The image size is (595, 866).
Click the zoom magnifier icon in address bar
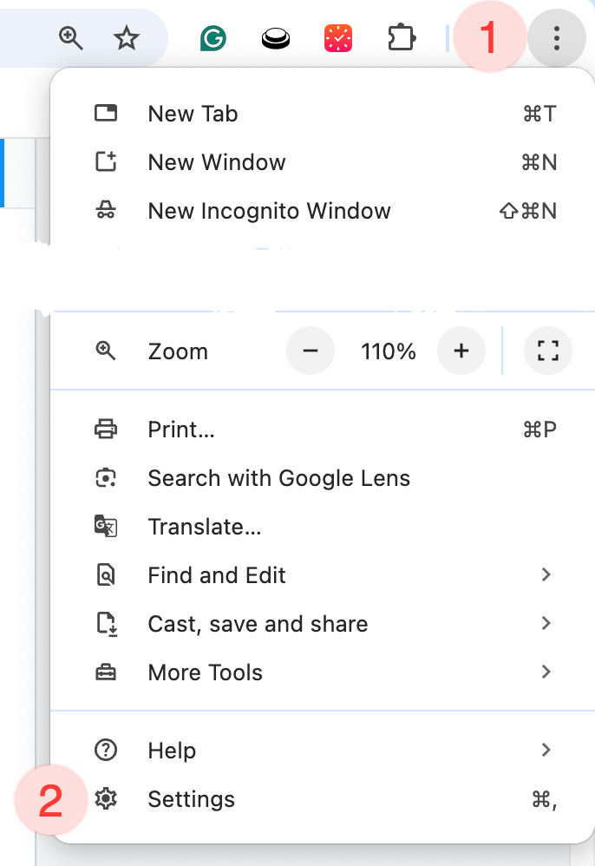click(x=70, y=37)
